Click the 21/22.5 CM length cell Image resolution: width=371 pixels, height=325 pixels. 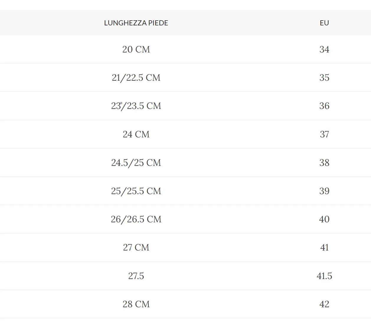[136, 77]
